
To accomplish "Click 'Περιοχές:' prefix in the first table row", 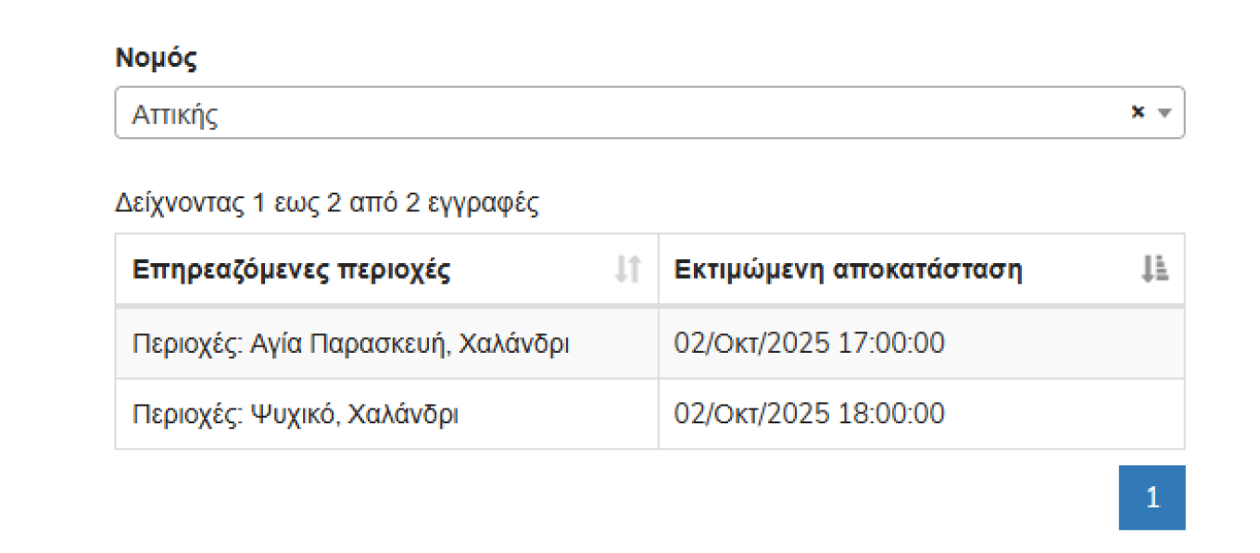I will [x=187, y=344].
